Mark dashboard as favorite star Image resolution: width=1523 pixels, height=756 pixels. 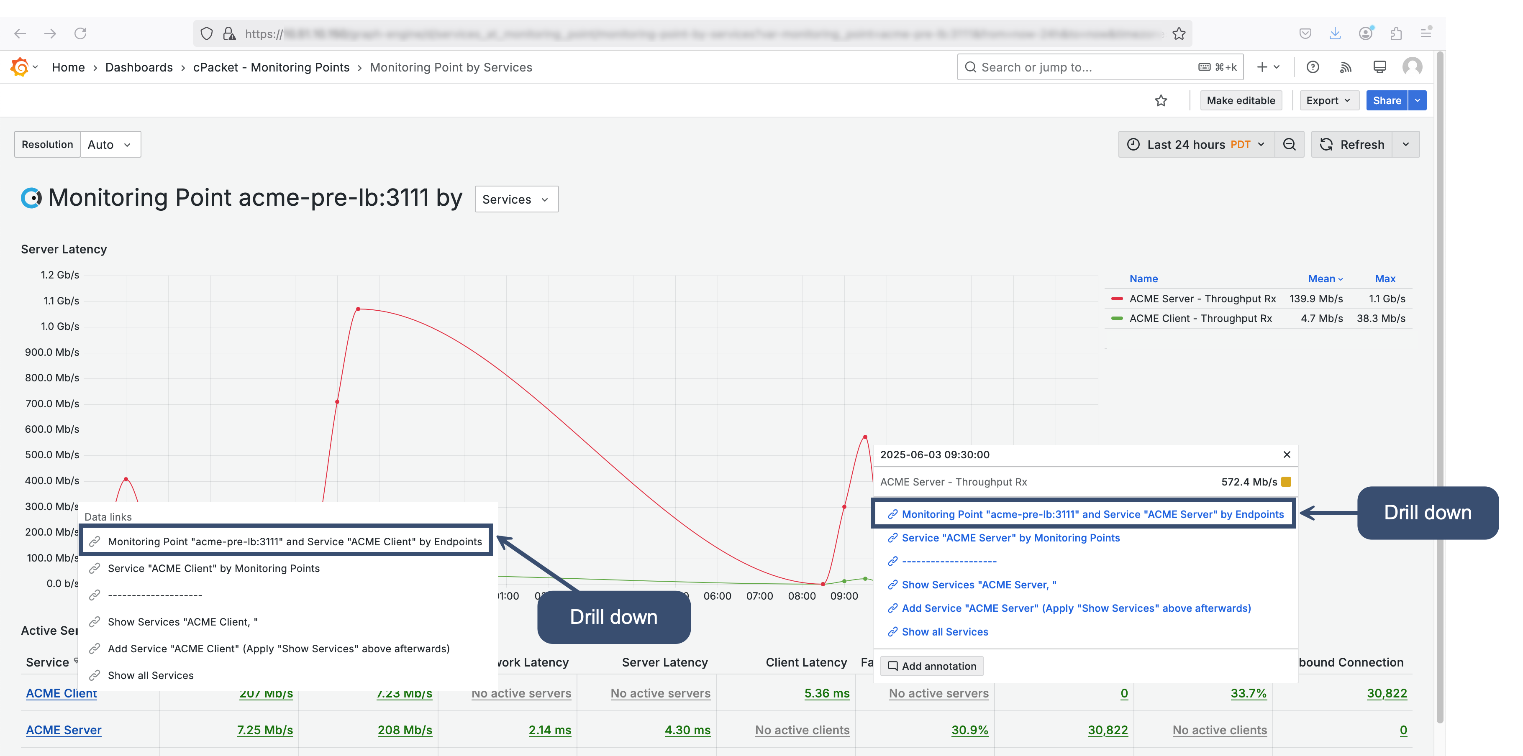[1161, 100]
